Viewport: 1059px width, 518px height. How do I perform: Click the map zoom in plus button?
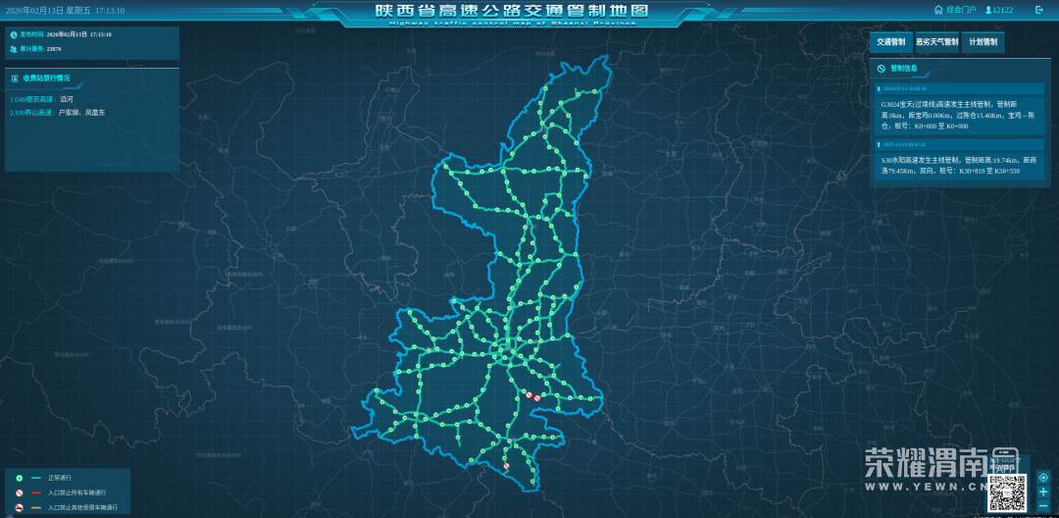1043,491
